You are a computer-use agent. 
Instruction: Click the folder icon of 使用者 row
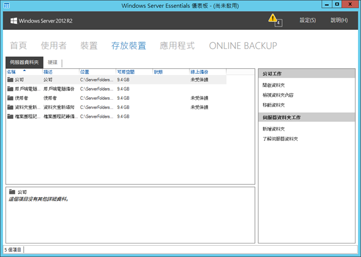tap(10, 98)
